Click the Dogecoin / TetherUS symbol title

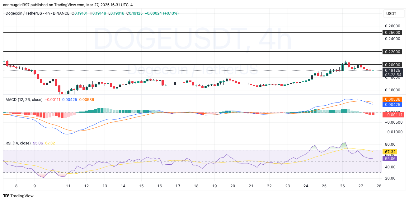[x=24, y=13]
